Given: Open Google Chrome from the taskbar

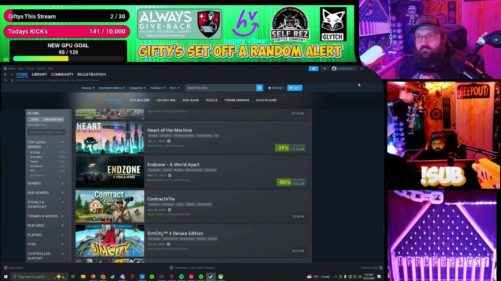Looking at the screenshot, I should (x=103, y=277).
